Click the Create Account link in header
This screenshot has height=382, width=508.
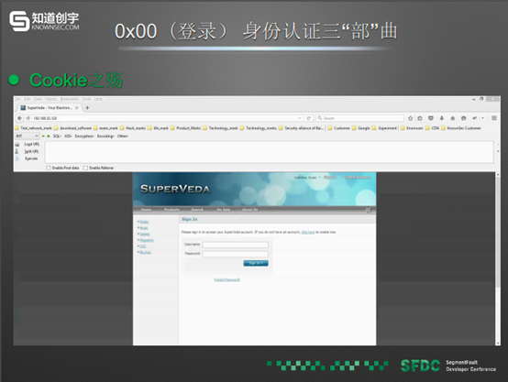(357, 178)
